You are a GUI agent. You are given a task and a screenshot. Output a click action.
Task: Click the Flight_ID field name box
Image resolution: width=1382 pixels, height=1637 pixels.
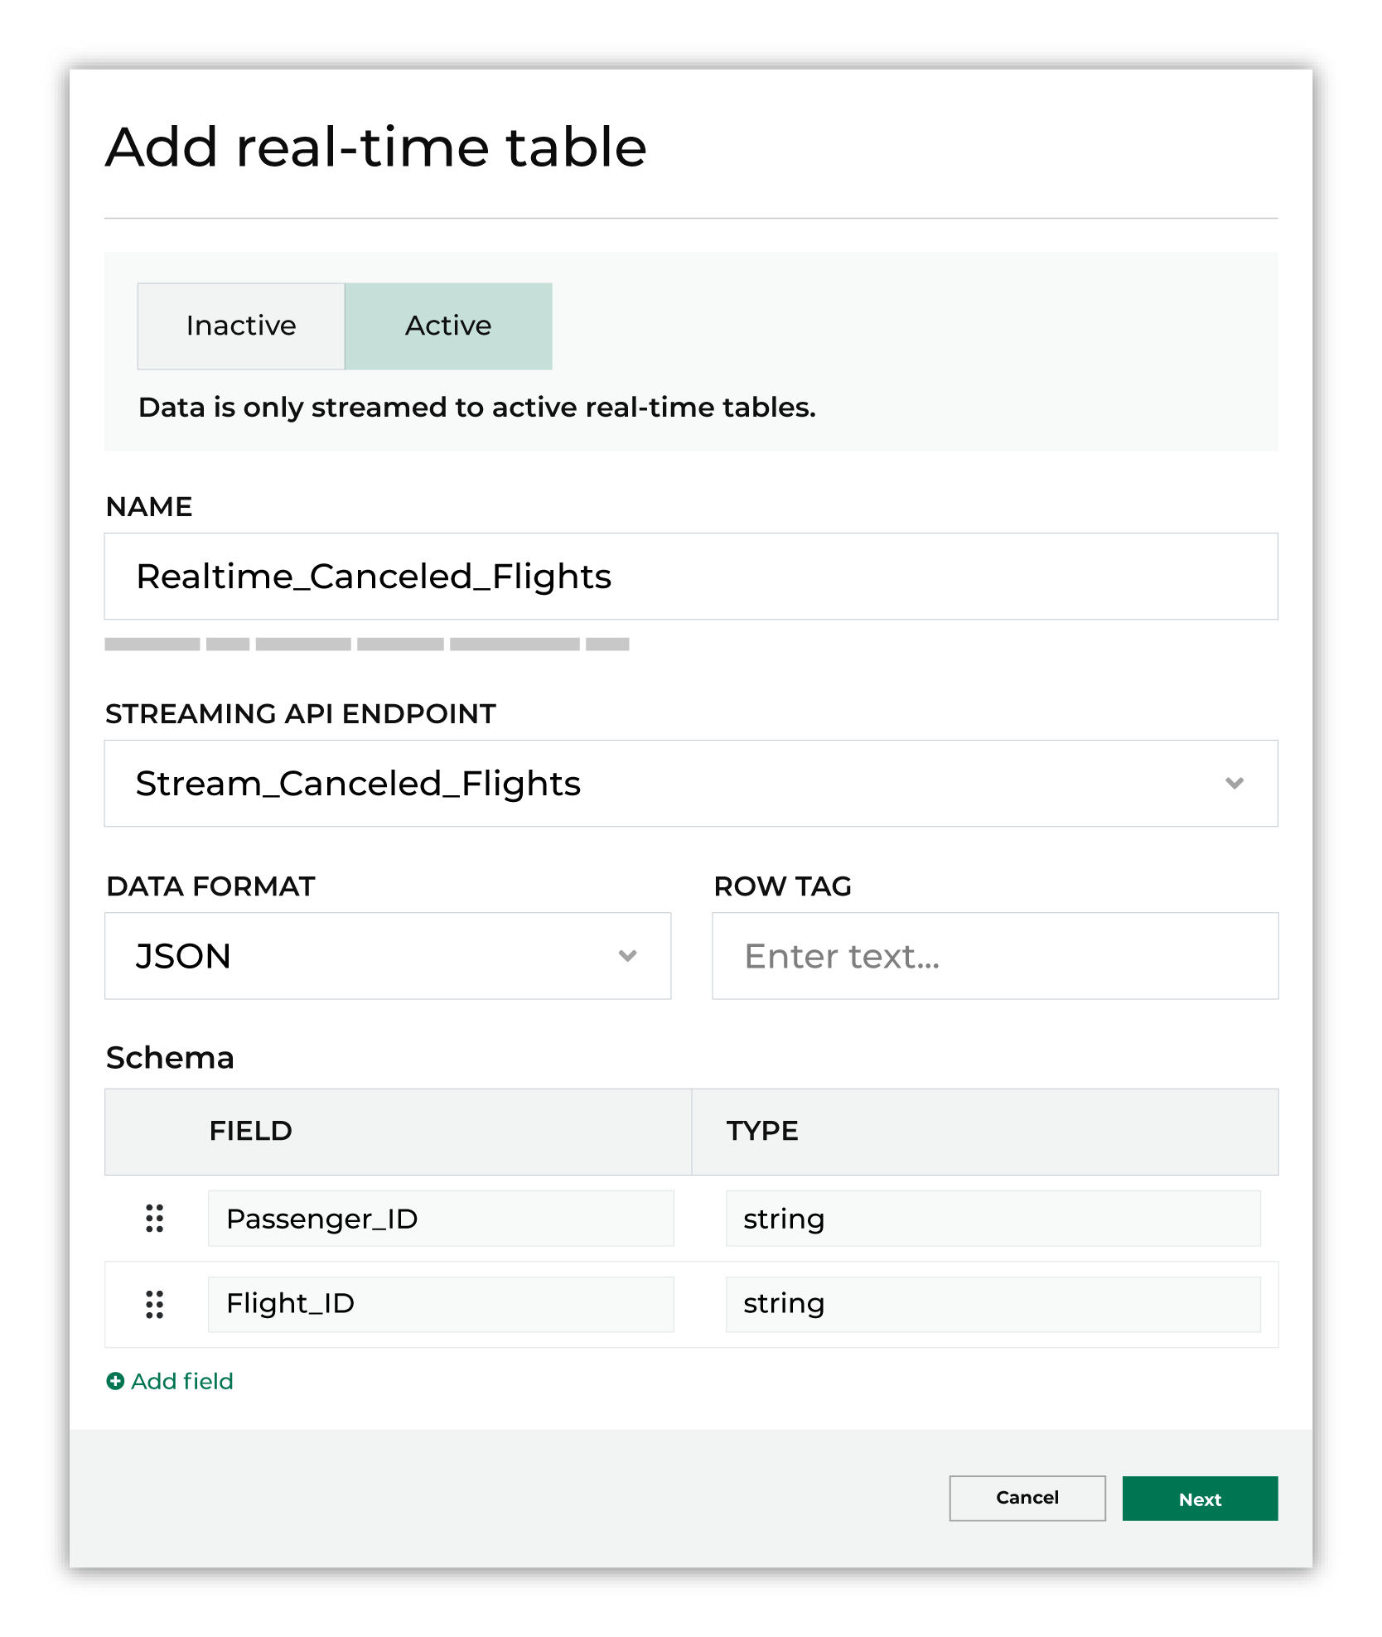pyautogui.click(x=441, y=1304)
